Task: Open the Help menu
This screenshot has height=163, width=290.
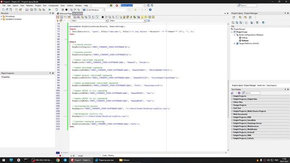Action: click(86, 5)
